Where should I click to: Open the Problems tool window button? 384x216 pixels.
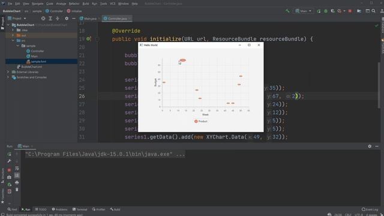[x=59, y=209]
